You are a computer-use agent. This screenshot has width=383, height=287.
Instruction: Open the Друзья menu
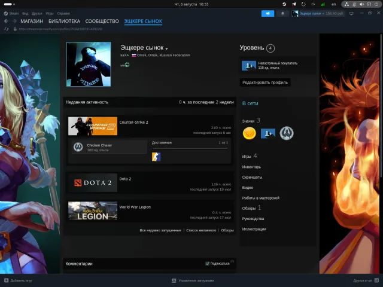point(37,13)
